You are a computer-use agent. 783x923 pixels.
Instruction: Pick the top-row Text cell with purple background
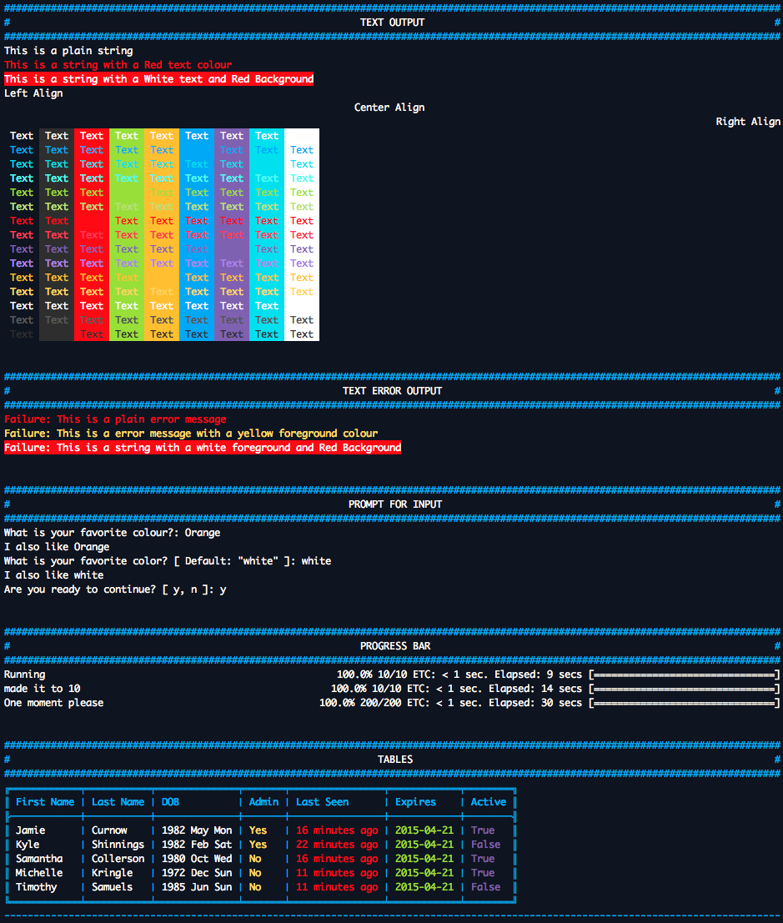(x=232, y=136)
